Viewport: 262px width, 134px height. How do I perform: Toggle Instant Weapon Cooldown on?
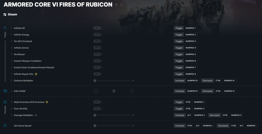(x=98, y=61)
